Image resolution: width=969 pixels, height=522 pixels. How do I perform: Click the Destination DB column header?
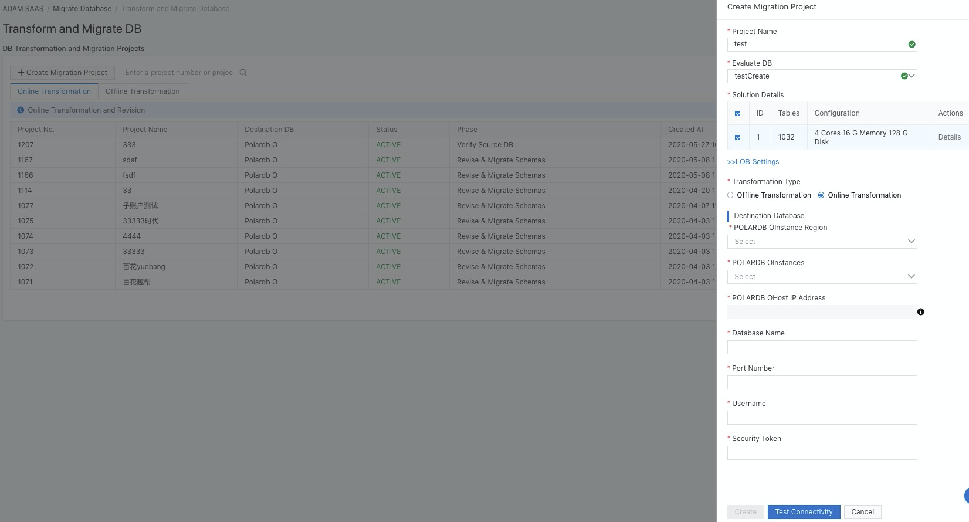point(269,130)
